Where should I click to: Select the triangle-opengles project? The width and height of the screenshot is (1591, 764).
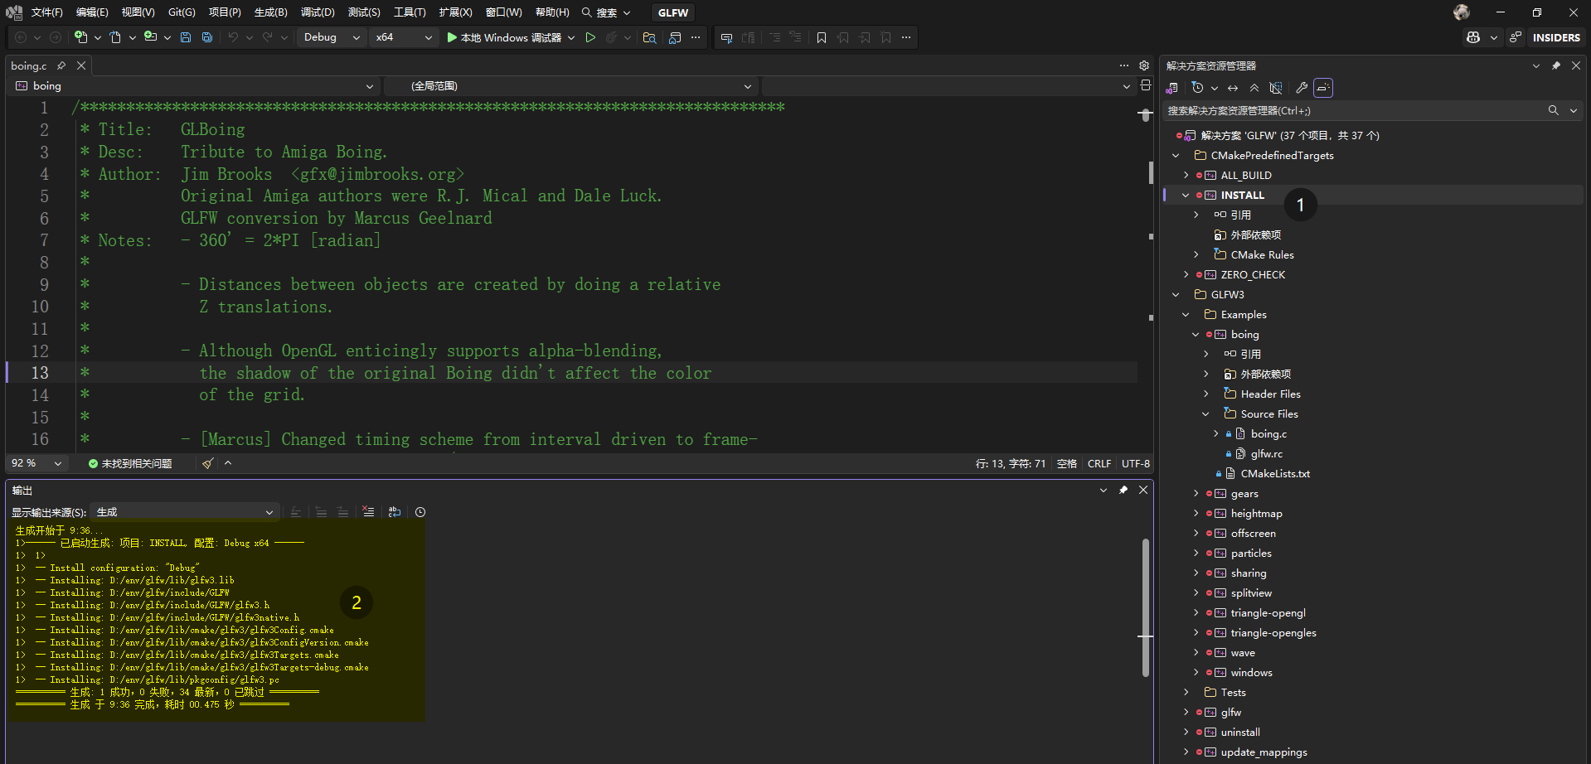coord(1273,633)
